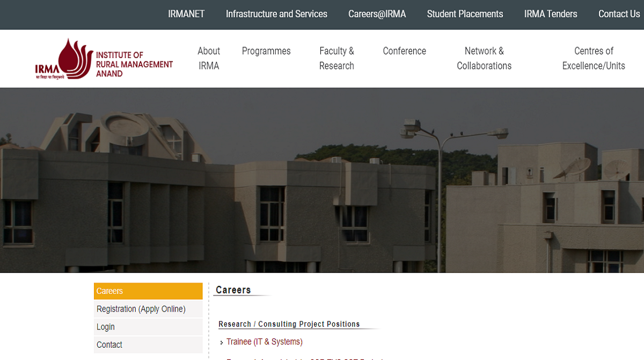Image resolution: width=644 pixels, height=360 pixels.
Task: Go to Careers@IRMA in top bar
Action: [377, 14]
